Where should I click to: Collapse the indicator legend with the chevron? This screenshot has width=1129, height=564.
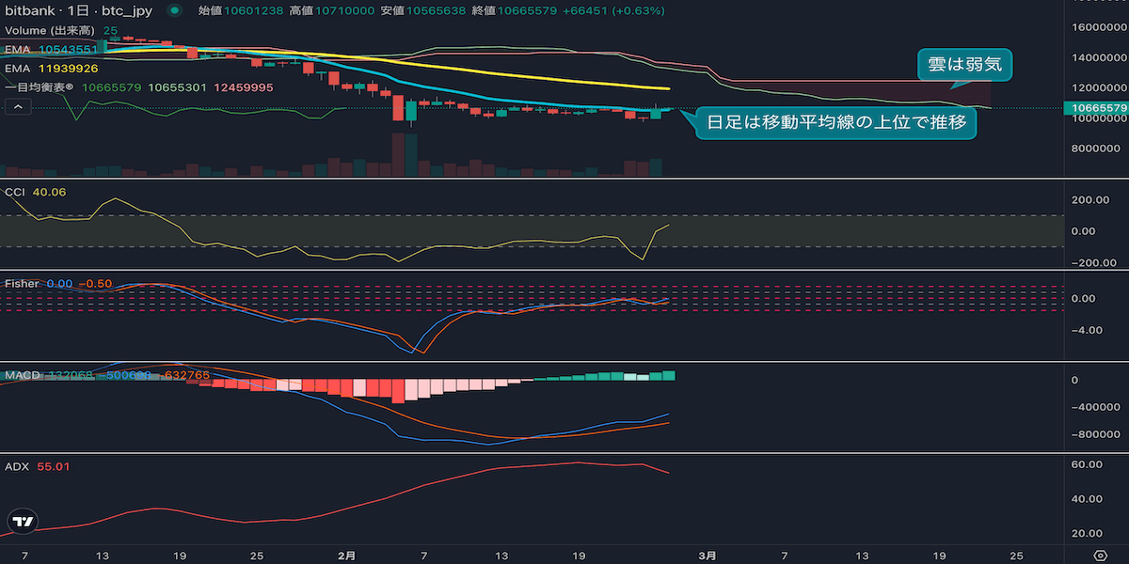coord(17,107)
